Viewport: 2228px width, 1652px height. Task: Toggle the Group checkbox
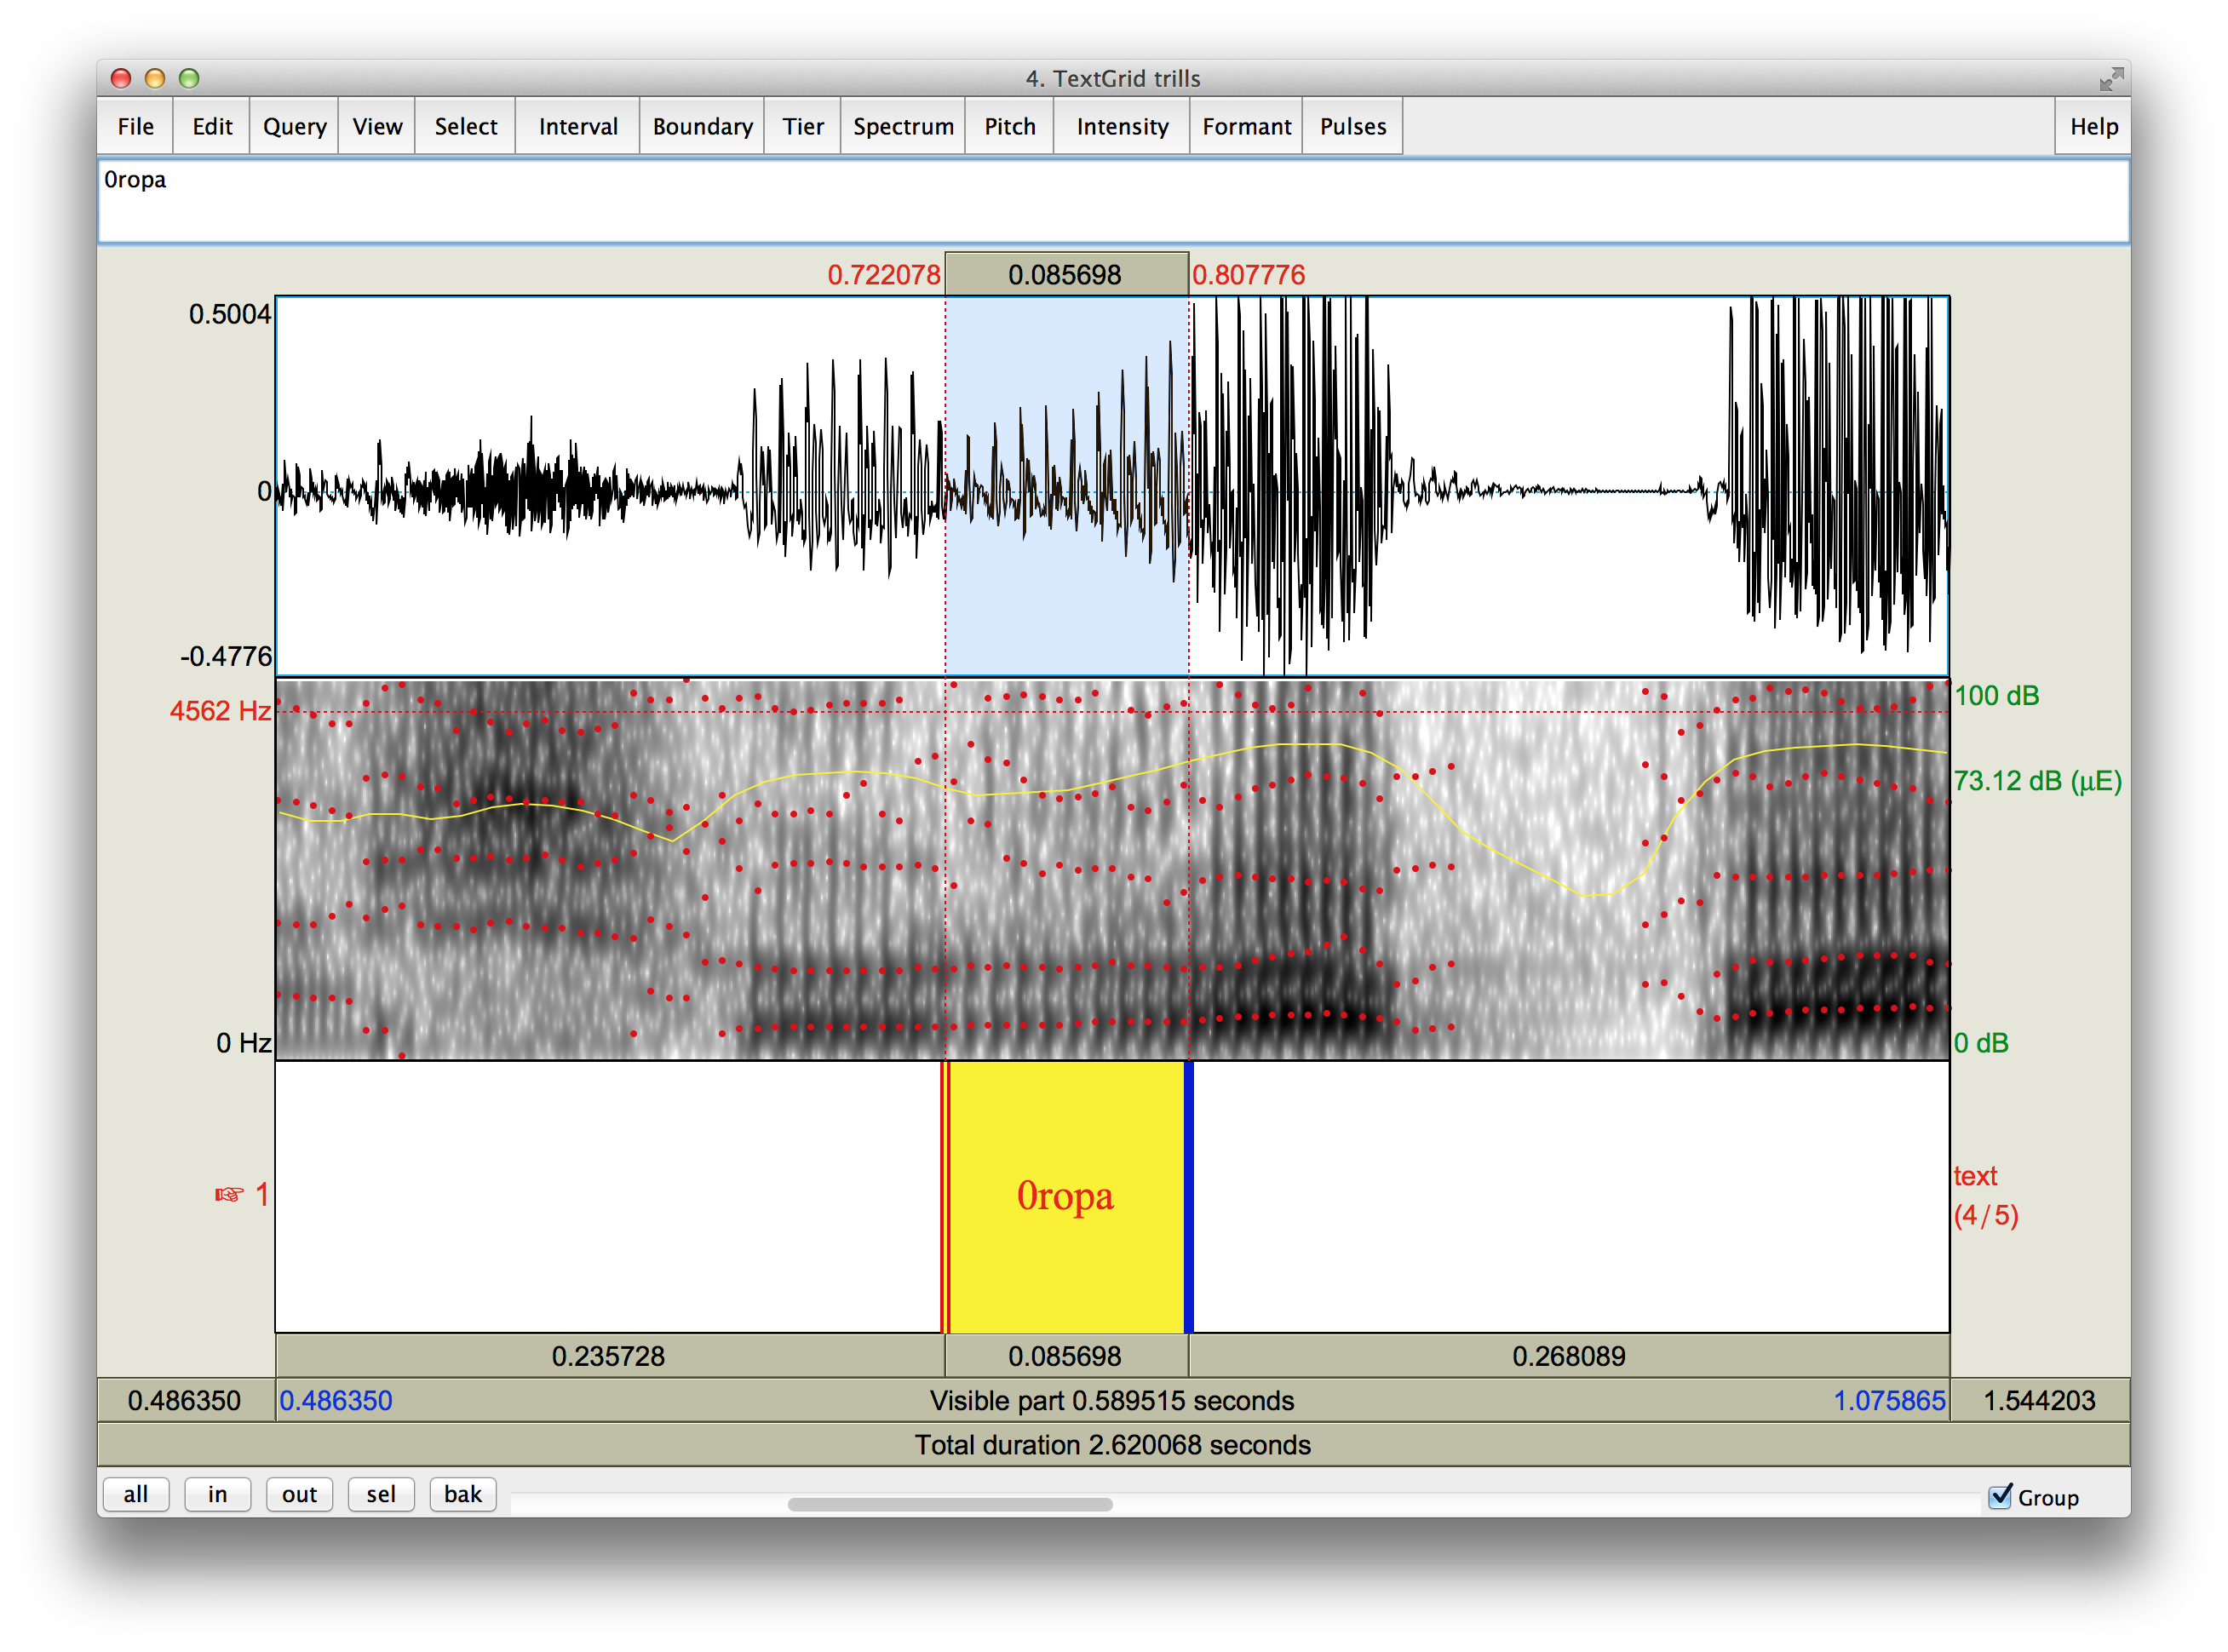tap(2000, 1496)
